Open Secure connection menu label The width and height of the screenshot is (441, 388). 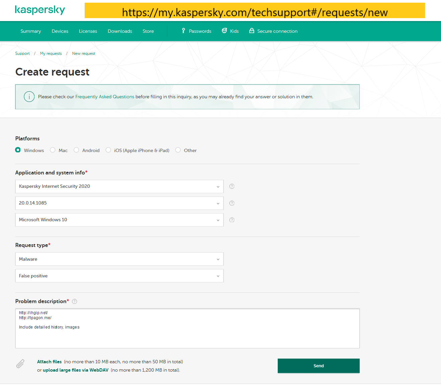pyautogui.click(x=277, y=31)
